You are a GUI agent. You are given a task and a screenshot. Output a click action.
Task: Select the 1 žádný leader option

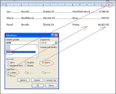click(8, 73)
